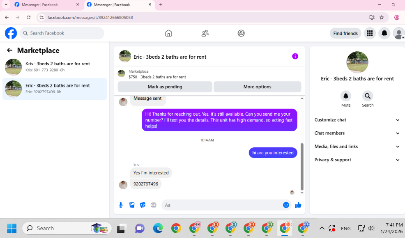Go to the Home feed icon
Screen dimensions: 405x238
169,33
